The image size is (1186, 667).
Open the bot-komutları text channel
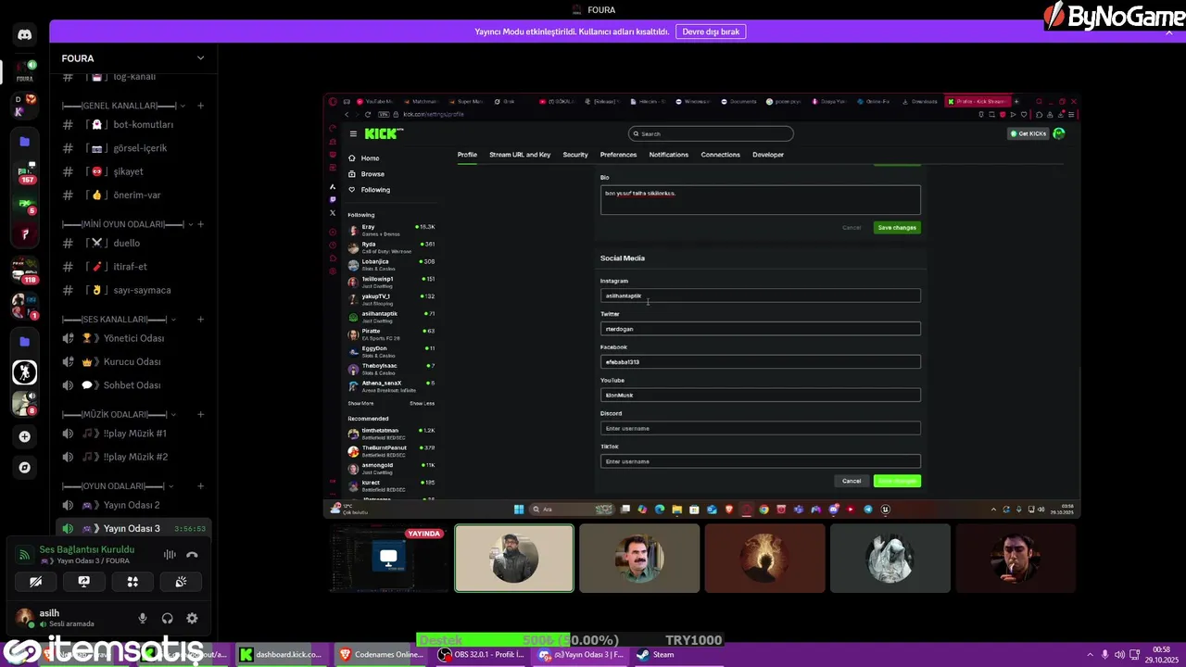pos(133,124)
